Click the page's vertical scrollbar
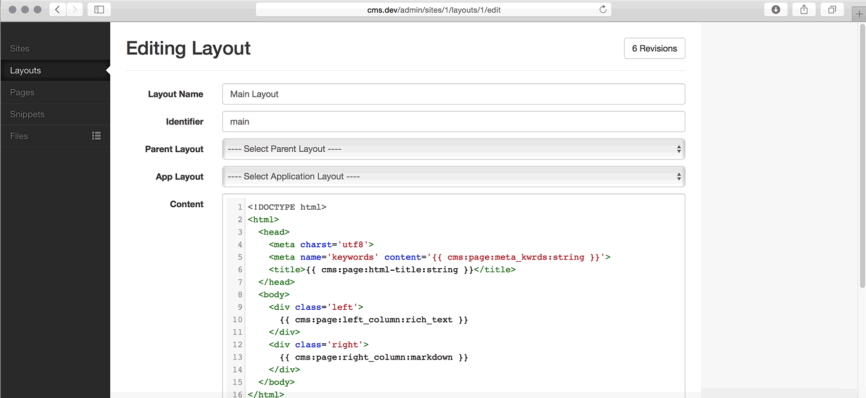This screenshot has height=398, width=866. [x=862, y=156]
